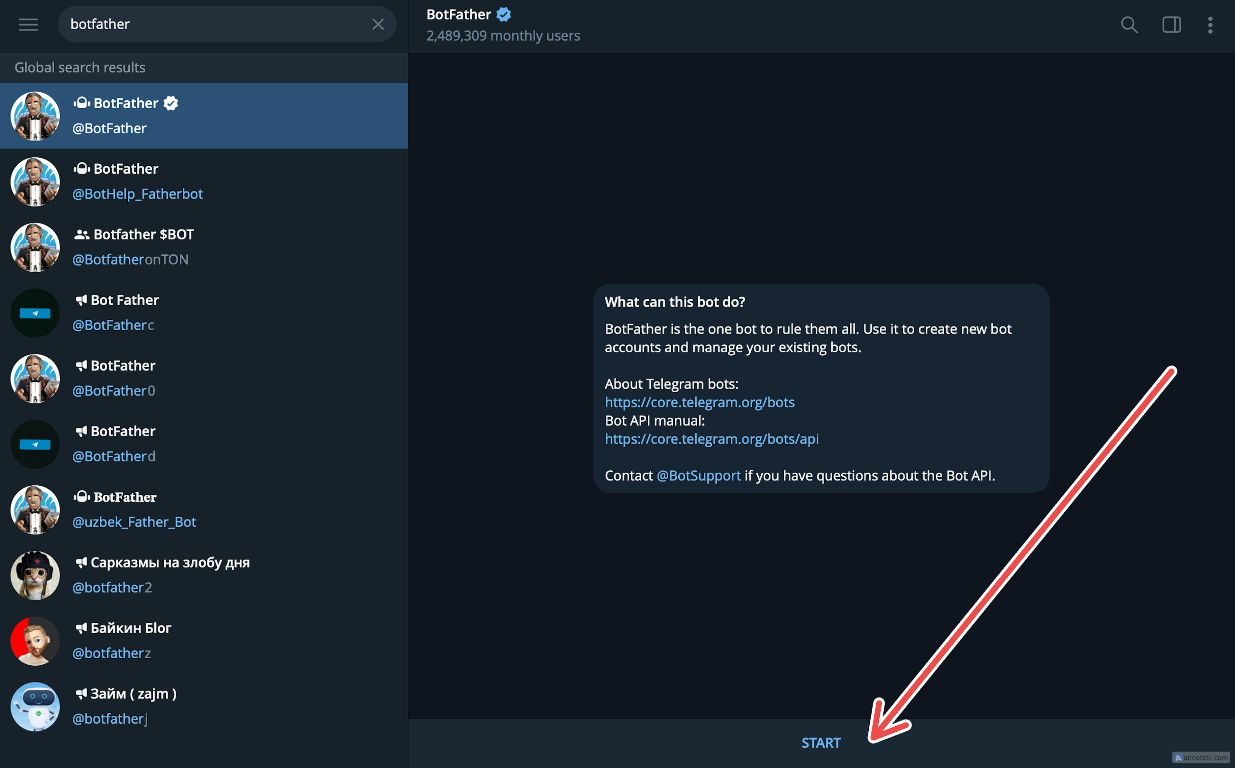Click the cat avatar of @botfather2
This screenshot has height=768, width=1235.
click(35, 575)
